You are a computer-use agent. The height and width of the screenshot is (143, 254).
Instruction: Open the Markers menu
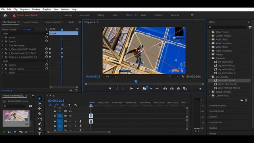pos(36,10)
